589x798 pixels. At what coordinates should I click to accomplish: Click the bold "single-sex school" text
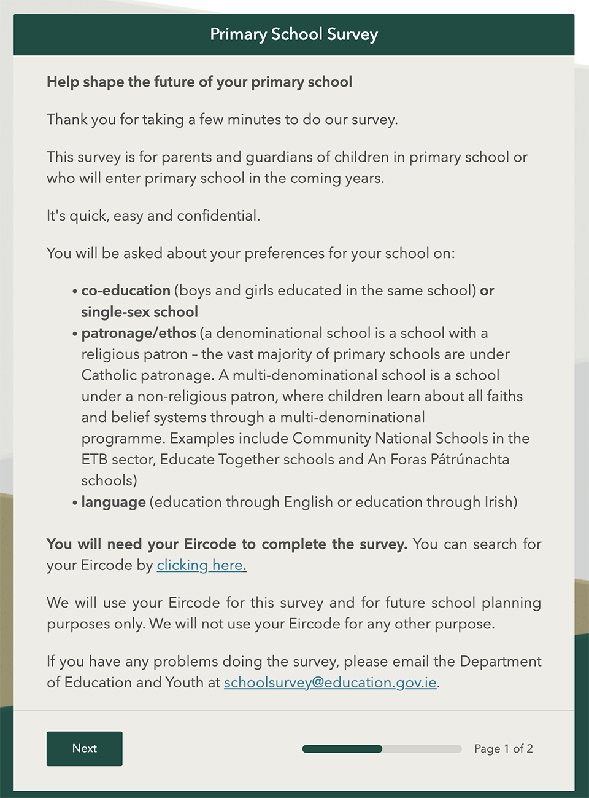(139, 312)
